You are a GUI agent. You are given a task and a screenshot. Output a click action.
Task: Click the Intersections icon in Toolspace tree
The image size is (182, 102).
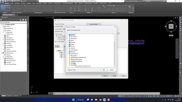5,47
